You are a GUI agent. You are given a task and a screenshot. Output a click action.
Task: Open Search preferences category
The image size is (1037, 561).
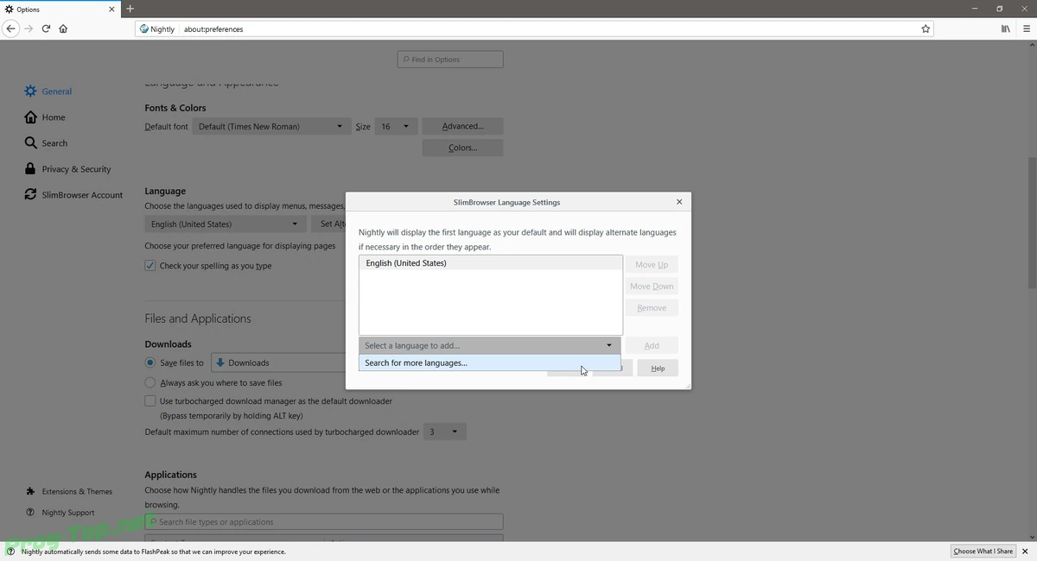click(x=46, y=143)
